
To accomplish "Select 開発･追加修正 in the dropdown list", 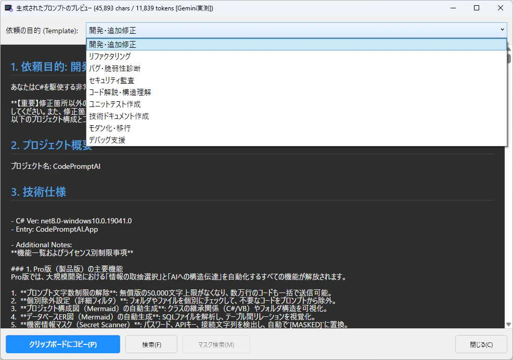I will 297,45.
